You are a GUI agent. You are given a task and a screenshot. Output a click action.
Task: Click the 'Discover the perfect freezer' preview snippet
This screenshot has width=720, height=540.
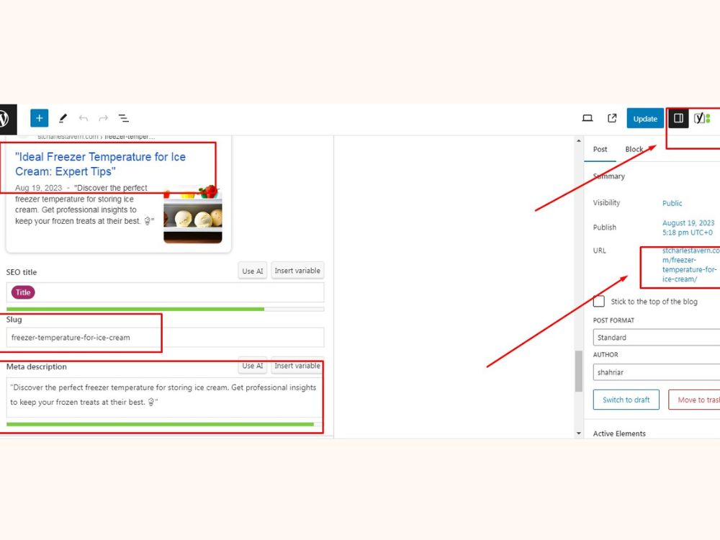click(x=84, y=204)
